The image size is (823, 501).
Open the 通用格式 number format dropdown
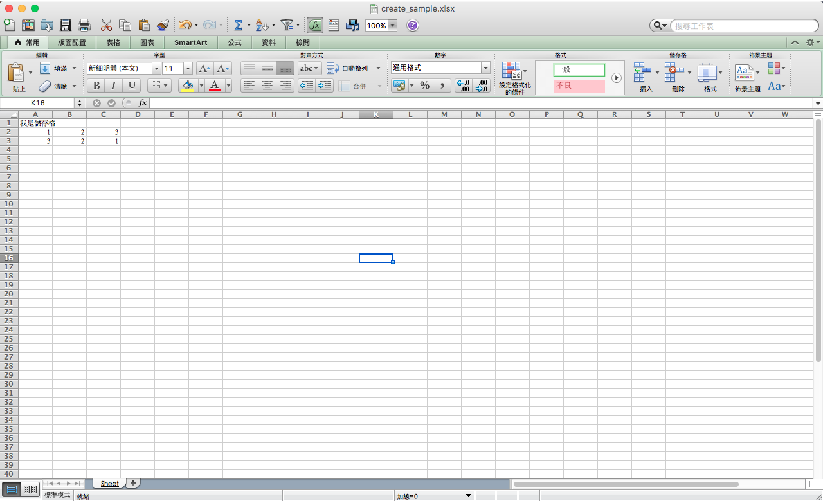click(x=440, y=68)
